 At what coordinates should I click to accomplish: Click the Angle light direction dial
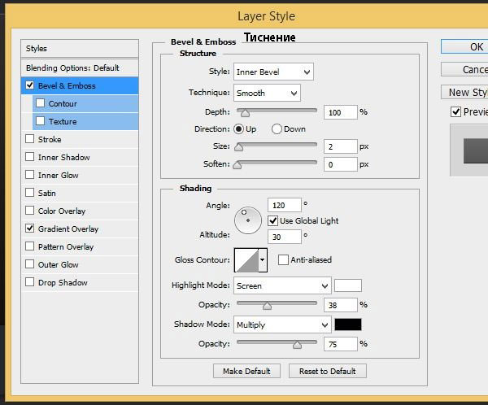pos(247,220)
